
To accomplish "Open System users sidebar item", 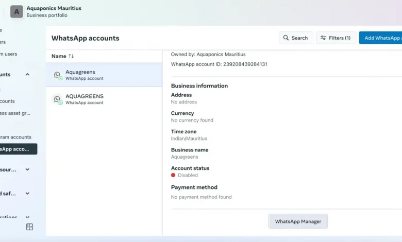I will [x=9, y=54].
